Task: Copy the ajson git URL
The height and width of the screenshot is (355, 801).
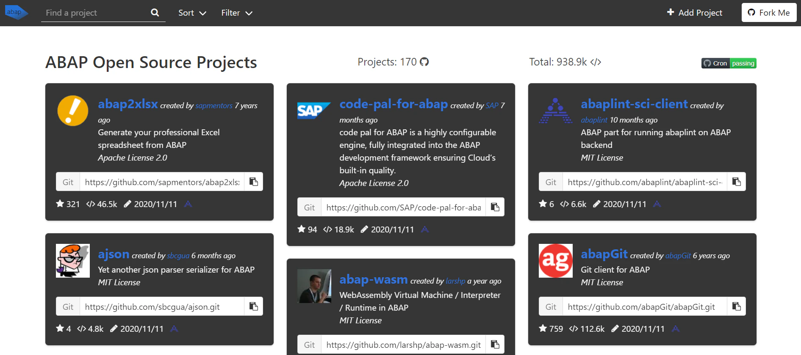Action: click(253, 306)
